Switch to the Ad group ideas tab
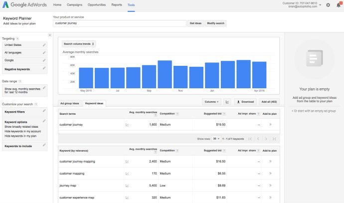 (x=70, y=103)
